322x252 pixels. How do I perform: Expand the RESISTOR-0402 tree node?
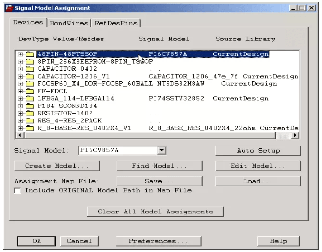click(x=20, y=113)
